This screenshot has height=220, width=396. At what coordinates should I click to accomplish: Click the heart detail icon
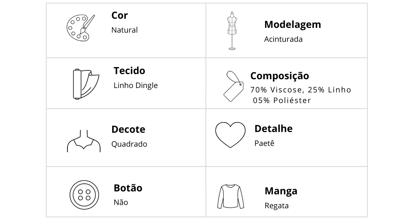click(230, 135)
